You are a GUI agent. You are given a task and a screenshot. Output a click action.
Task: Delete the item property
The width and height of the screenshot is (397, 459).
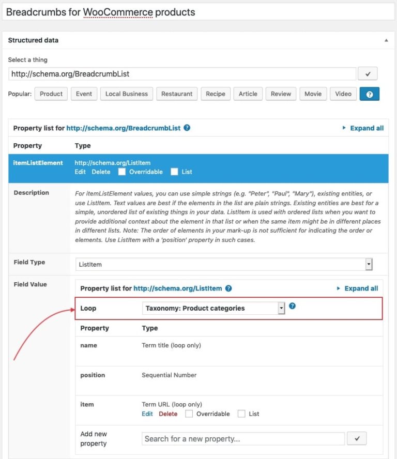tap(168, 414)
